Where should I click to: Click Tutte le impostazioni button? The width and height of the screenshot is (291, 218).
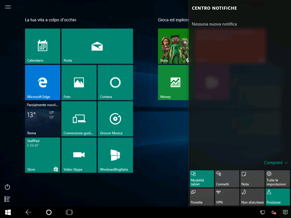278,179
